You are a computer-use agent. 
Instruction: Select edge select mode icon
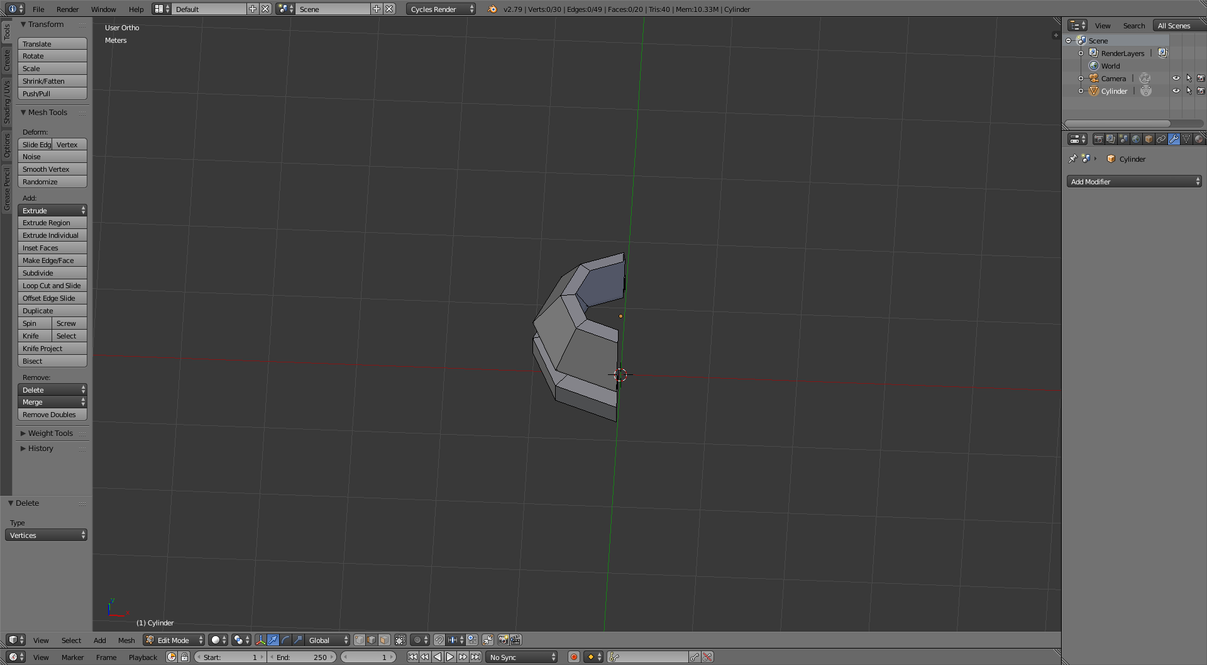372,640
